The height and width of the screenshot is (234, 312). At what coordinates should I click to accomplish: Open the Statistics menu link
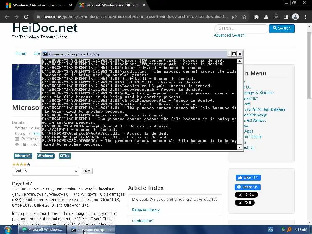255,120
